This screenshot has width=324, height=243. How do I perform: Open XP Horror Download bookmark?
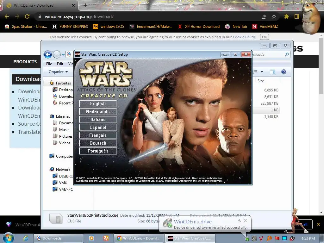199,27
